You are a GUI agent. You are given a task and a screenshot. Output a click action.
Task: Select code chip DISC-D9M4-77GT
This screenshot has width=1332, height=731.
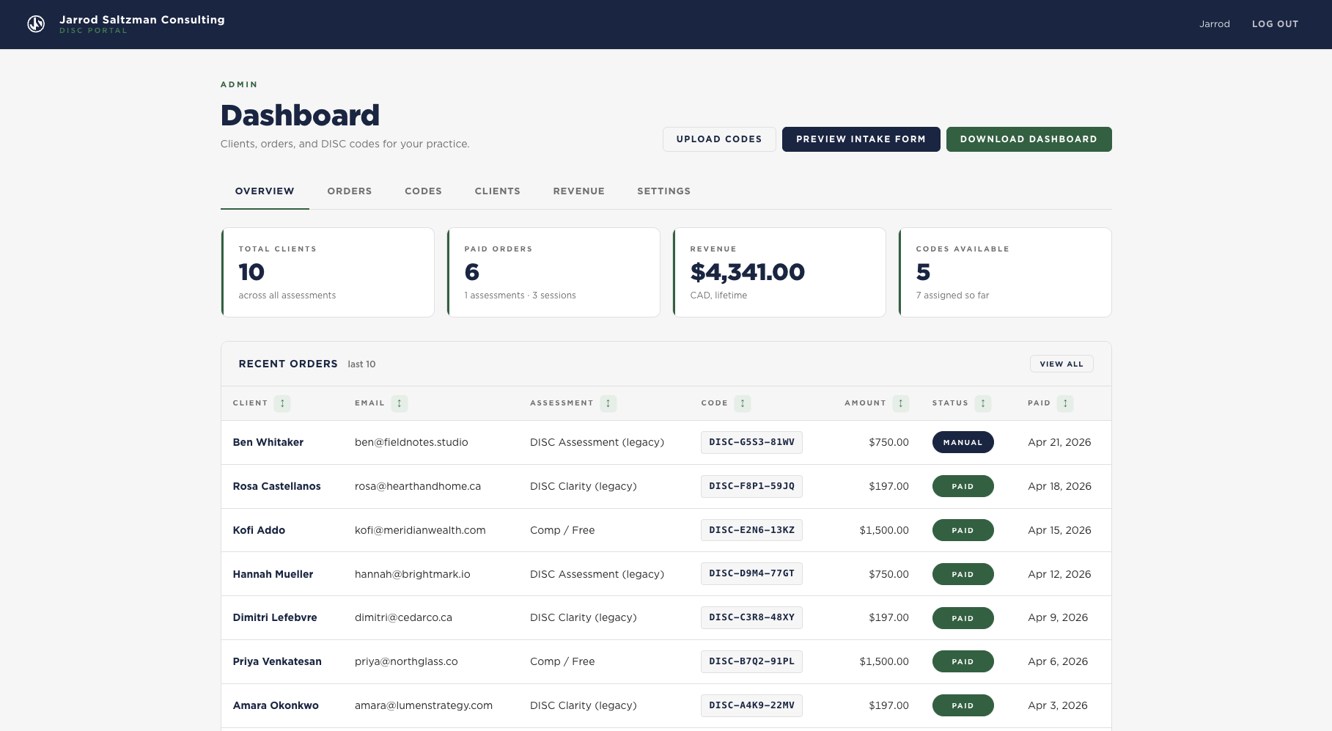(751, 573)
